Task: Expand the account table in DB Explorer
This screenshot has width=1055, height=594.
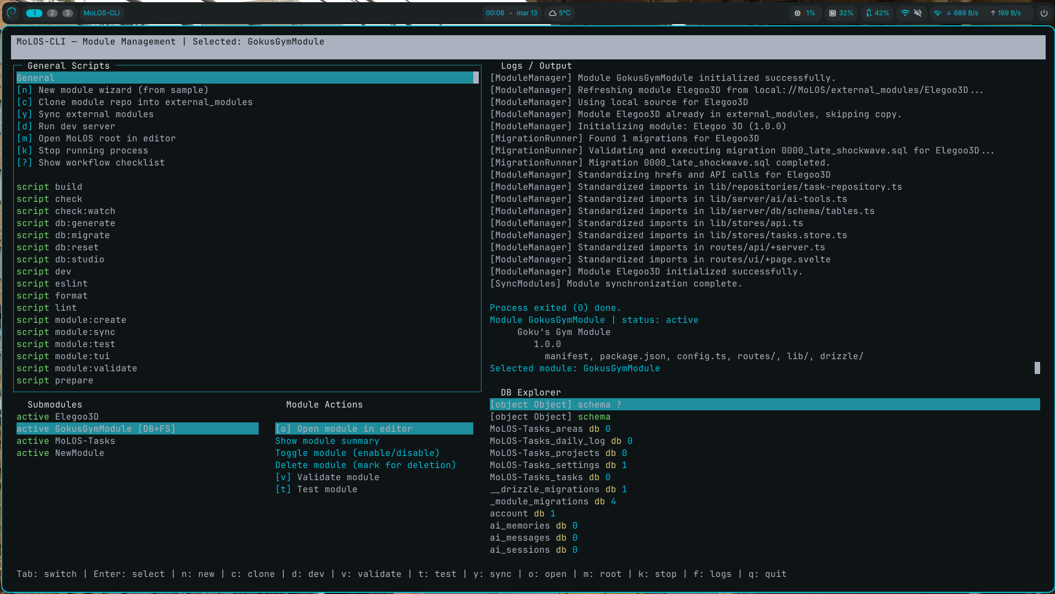Action: [522, 513]
